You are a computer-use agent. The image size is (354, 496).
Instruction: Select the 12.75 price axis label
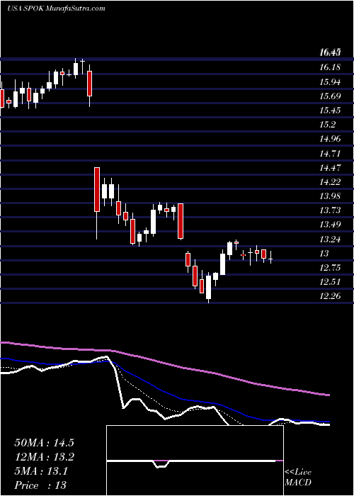click(330, 268)
